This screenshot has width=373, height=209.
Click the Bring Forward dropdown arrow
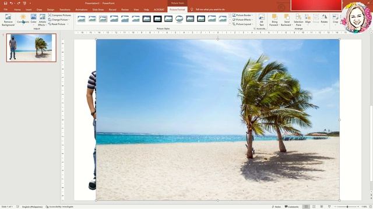coord(279,25)
